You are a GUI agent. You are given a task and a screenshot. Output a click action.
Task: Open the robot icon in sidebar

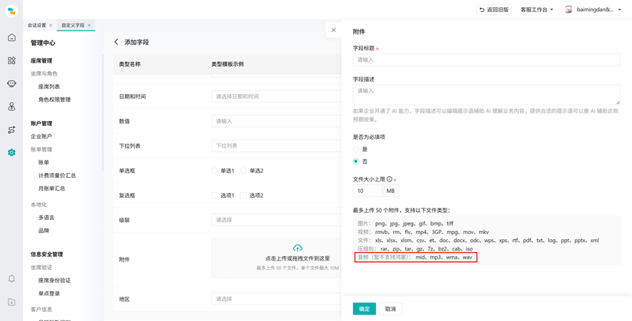pos(11,84)
